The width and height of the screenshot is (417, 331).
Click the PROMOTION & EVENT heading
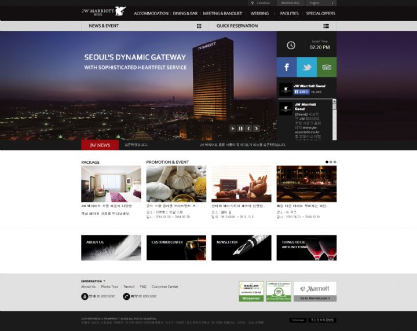point(167,162)
